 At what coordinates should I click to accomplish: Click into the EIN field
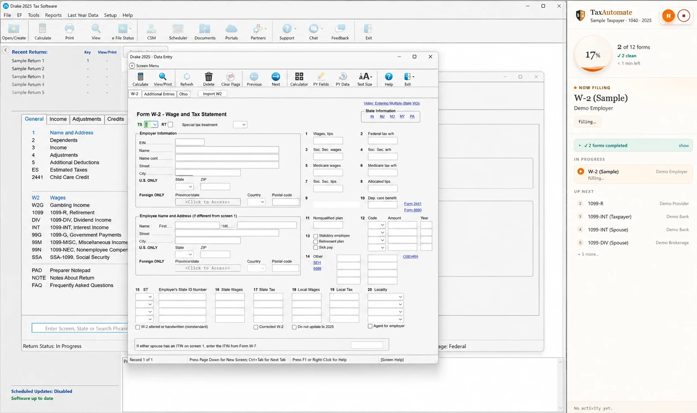click(x=190, y=142)
